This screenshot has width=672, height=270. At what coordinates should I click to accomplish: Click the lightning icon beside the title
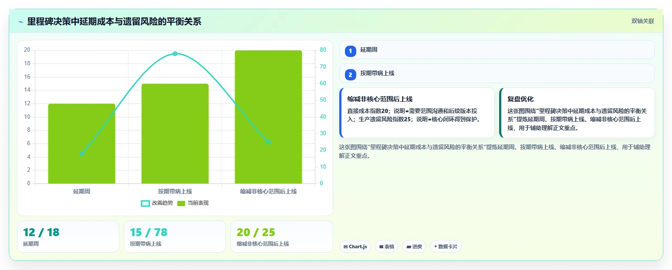(20, 22)
